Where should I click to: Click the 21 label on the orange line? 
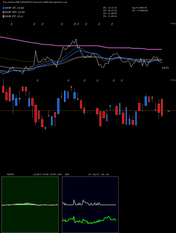point(169,111)
